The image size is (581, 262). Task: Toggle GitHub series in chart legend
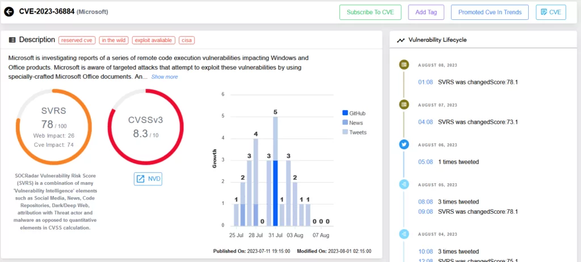(354, 113)
